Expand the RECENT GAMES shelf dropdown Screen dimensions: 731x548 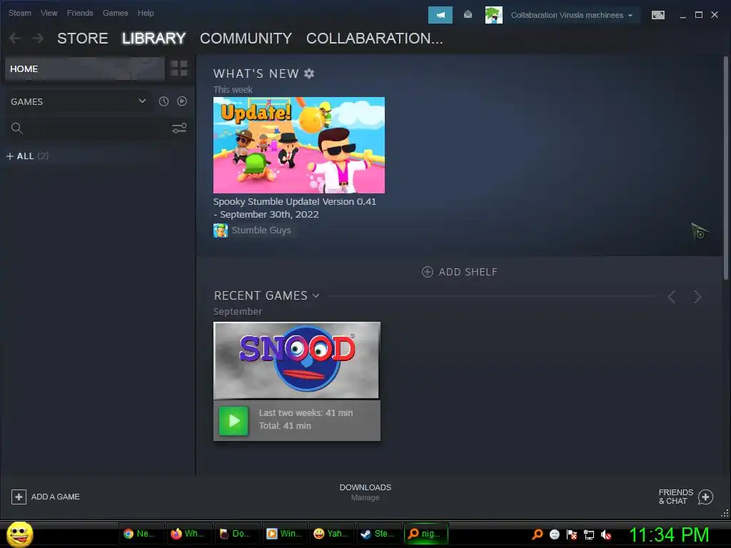point(267,295)
